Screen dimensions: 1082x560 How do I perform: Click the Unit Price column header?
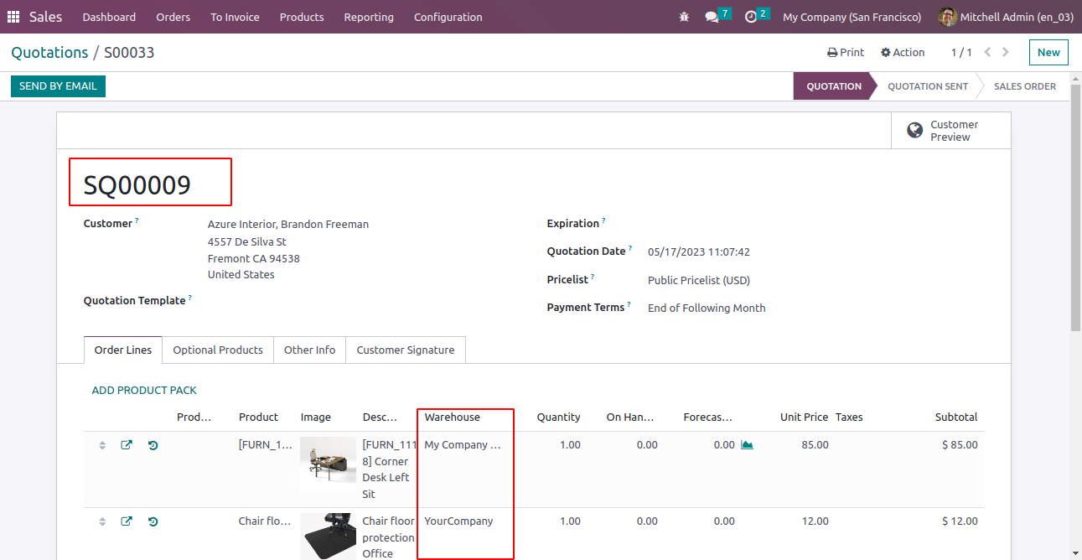point(805,417)
